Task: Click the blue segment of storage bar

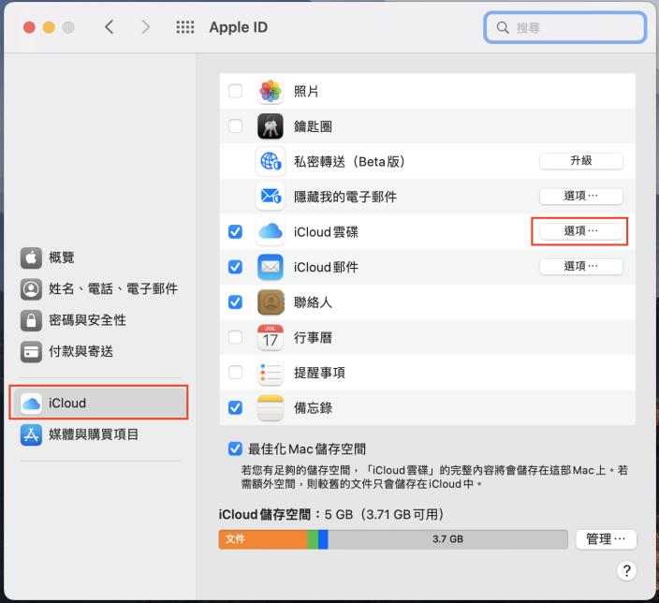Action: 323,539
